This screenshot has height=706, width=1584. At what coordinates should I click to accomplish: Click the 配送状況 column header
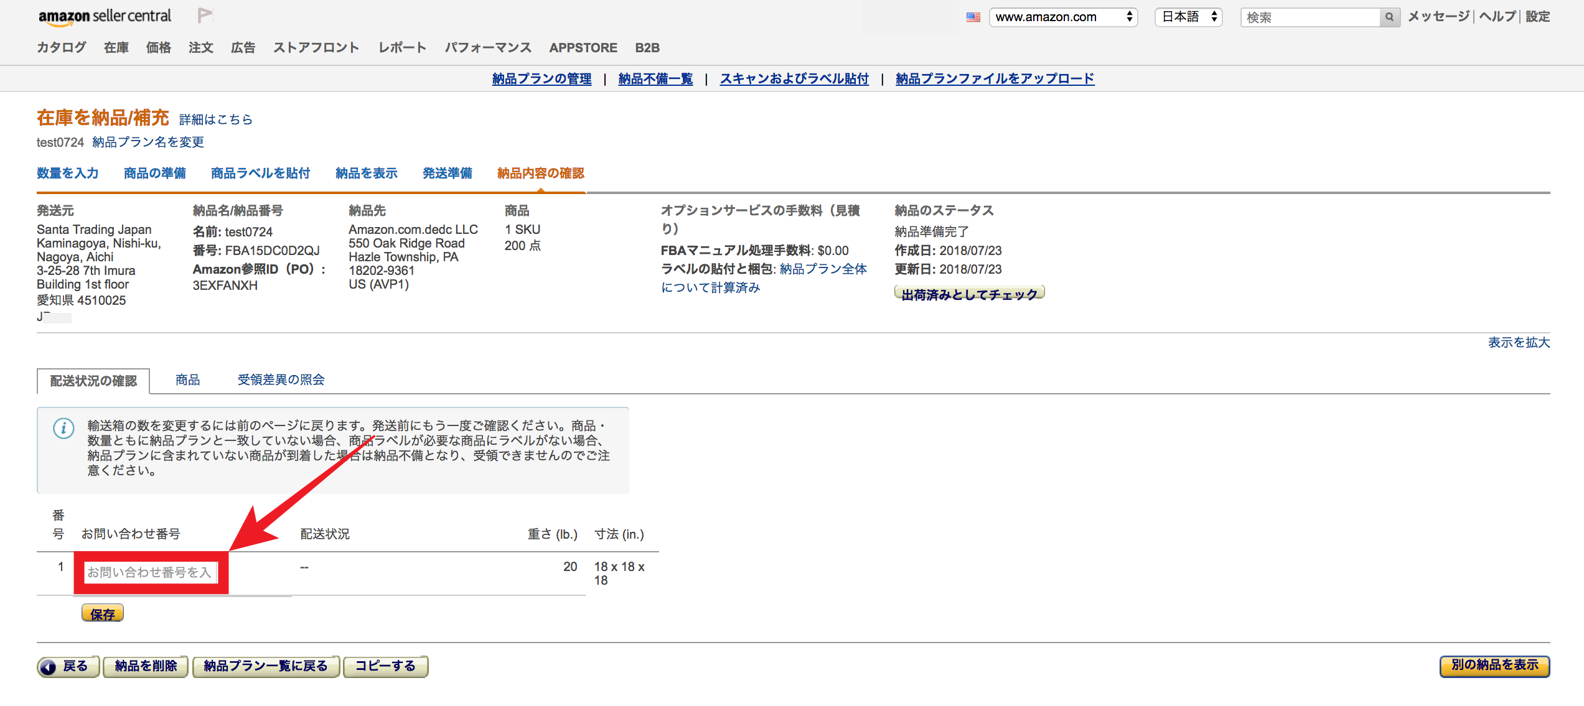coord(325,534)
